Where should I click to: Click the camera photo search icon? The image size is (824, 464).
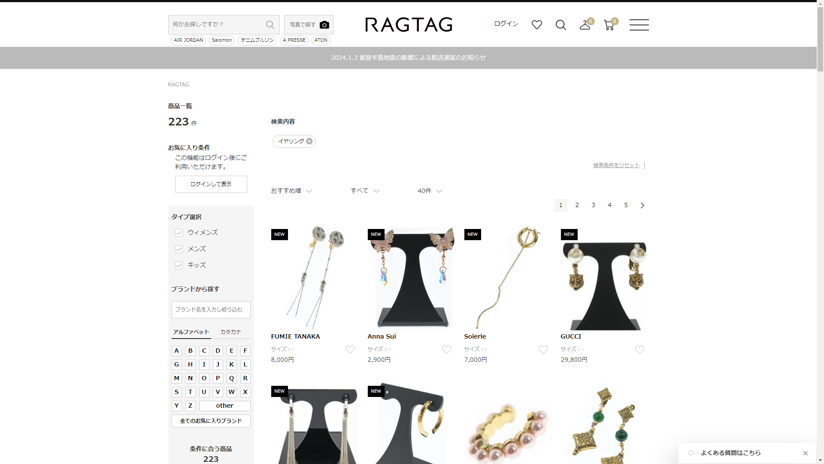[x=324, y=25]
